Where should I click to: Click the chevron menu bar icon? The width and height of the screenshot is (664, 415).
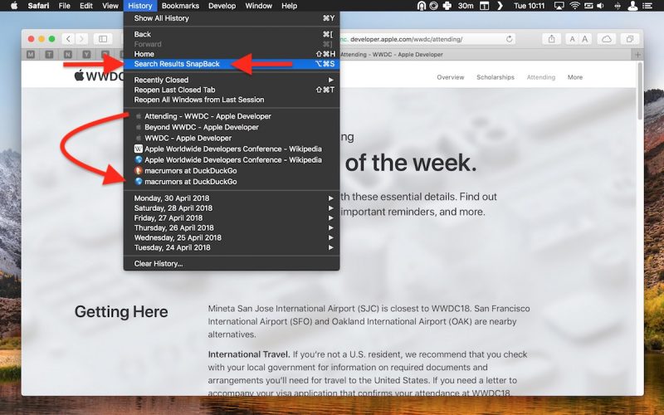[500, 6]
